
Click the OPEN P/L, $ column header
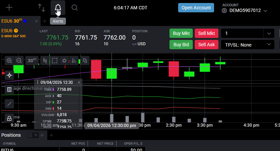click(133, 143)
